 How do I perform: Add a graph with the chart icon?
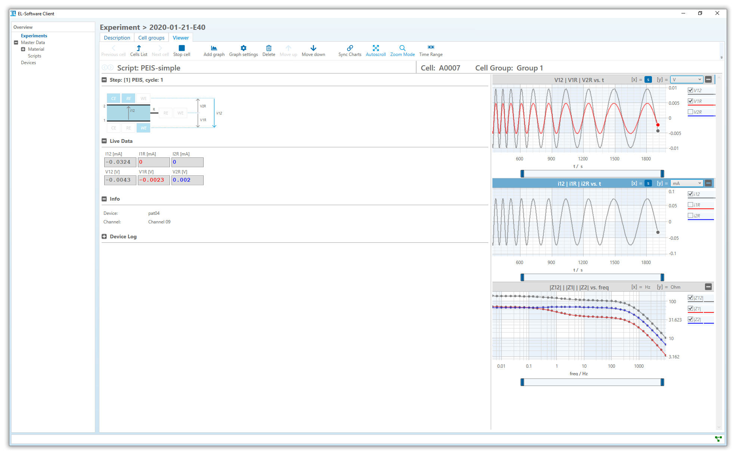point(214,48)
